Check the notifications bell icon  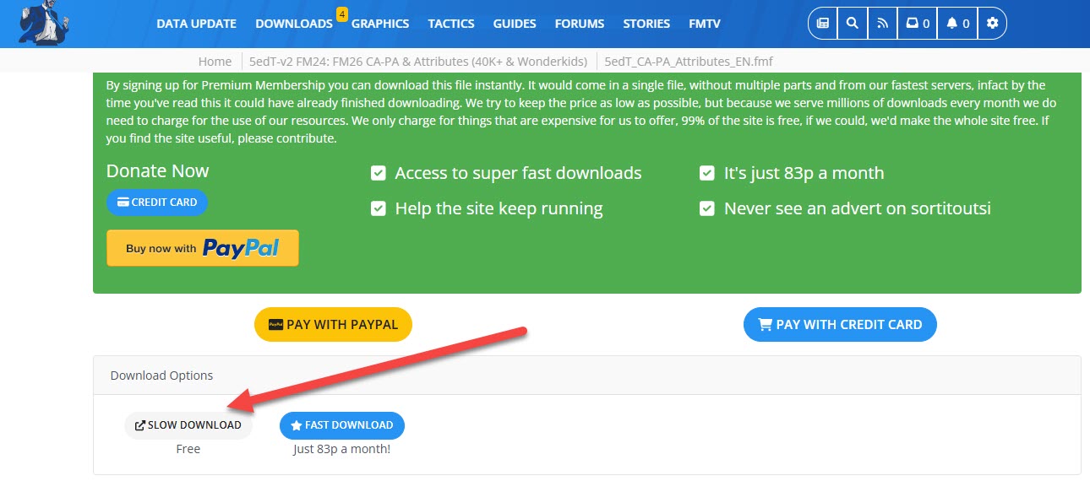[x=958, y=24]
